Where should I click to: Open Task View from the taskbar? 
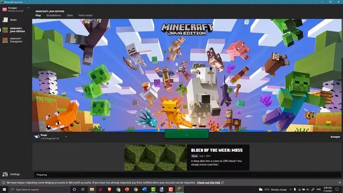[83, 189]
